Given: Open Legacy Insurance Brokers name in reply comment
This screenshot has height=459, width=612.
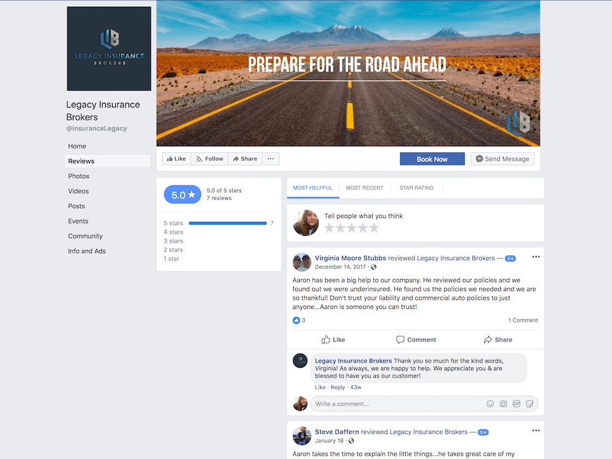Looking at the screenshot, I should [x=353, y=360].
